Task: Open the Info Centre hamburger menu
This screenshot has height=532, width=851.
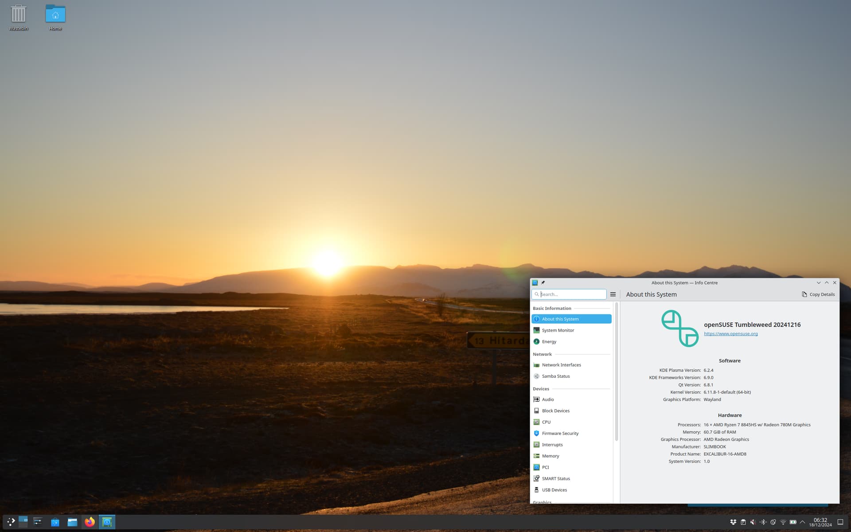Action: 613,294
